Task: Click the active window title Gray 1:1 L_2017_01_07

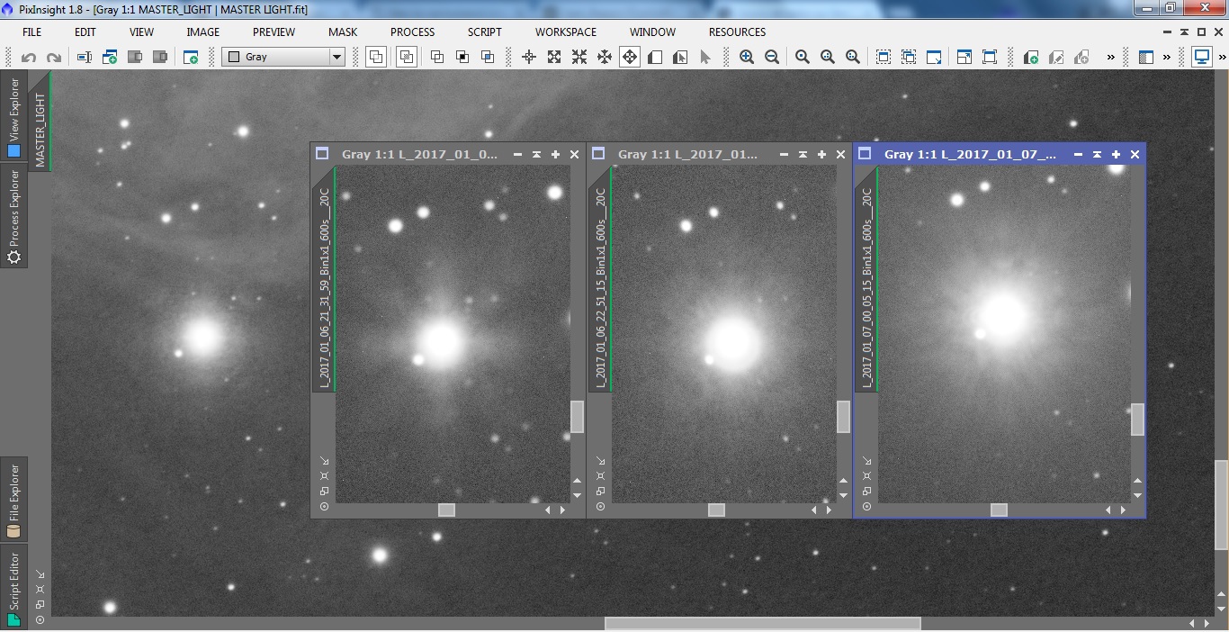Action: pos(970,154)
